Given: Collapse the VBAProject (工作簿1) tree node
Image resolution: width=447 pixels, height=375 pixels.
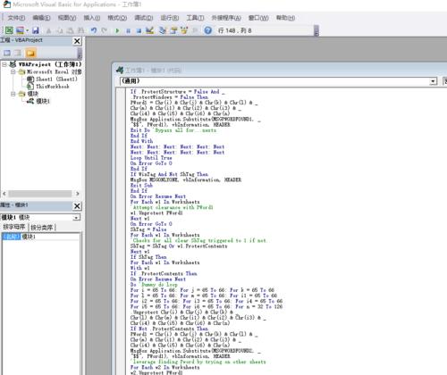Looking at the screenshot, I should tap(4, 64).
